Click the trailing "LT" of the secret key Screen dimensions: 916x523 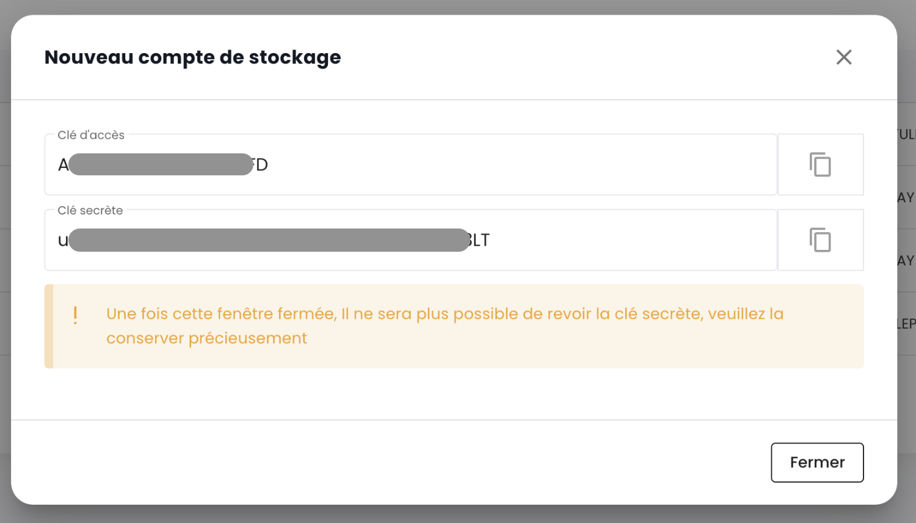(x=480, y=240)
